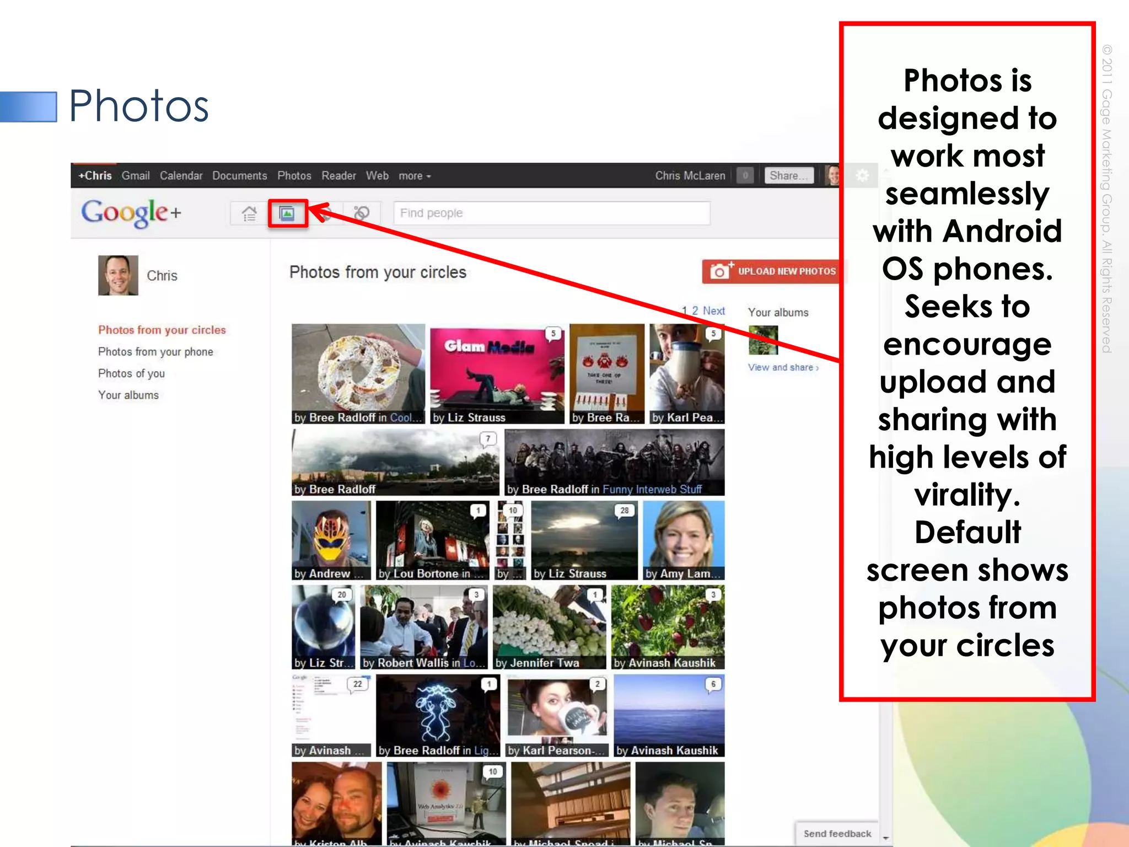
Task: Open comment count 28 on Liz Strauss photo
Action: (624, 511)
